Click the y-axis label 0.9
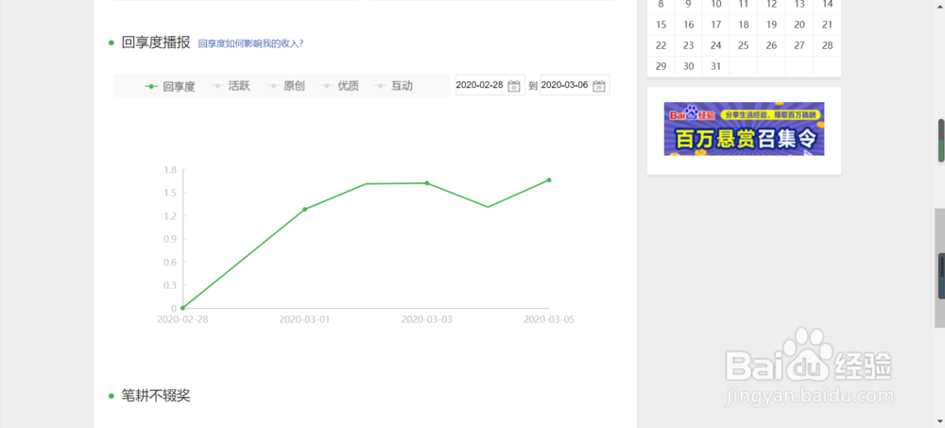945x428 pixels. [x=170, y=239]
